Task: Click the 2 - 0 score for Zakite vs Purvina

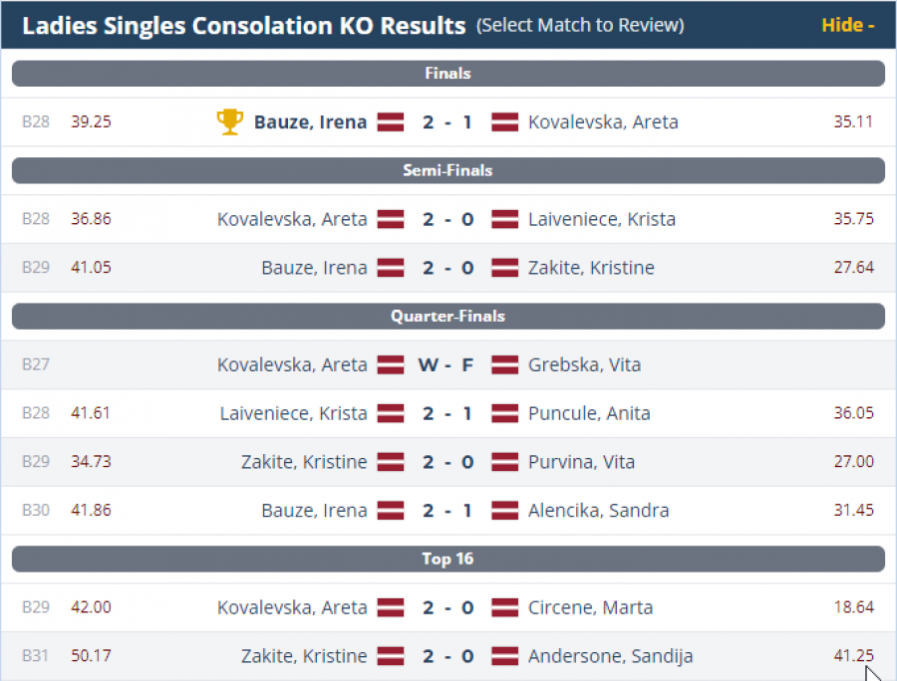Action: (x=448, y=462)
